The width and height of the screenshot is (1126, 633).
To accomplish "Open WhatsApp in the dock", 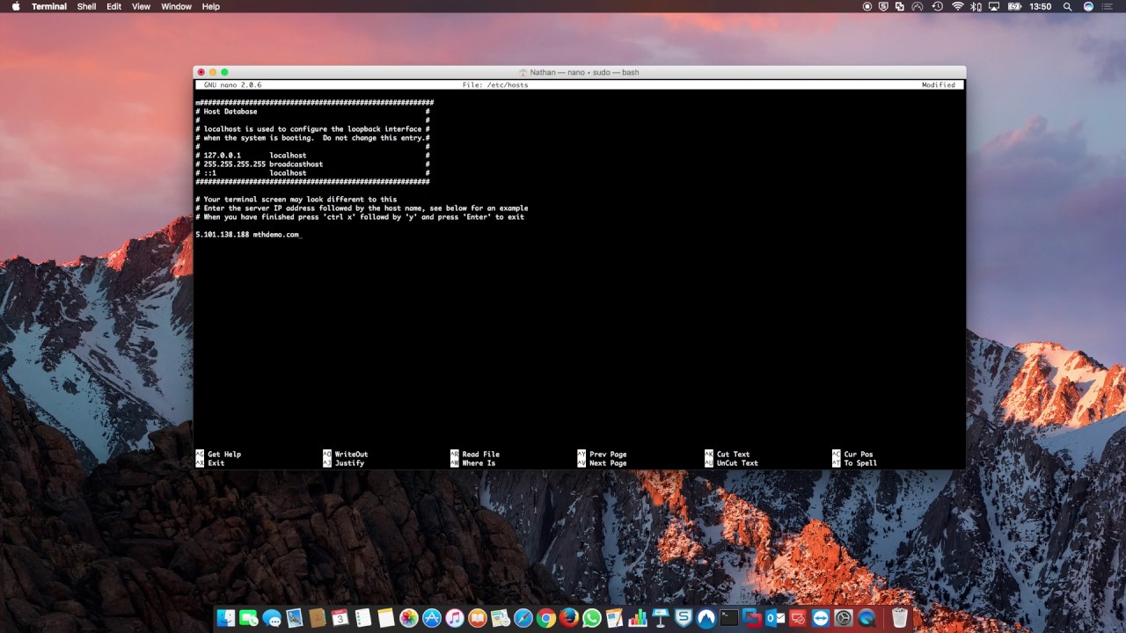I will 591,618.
